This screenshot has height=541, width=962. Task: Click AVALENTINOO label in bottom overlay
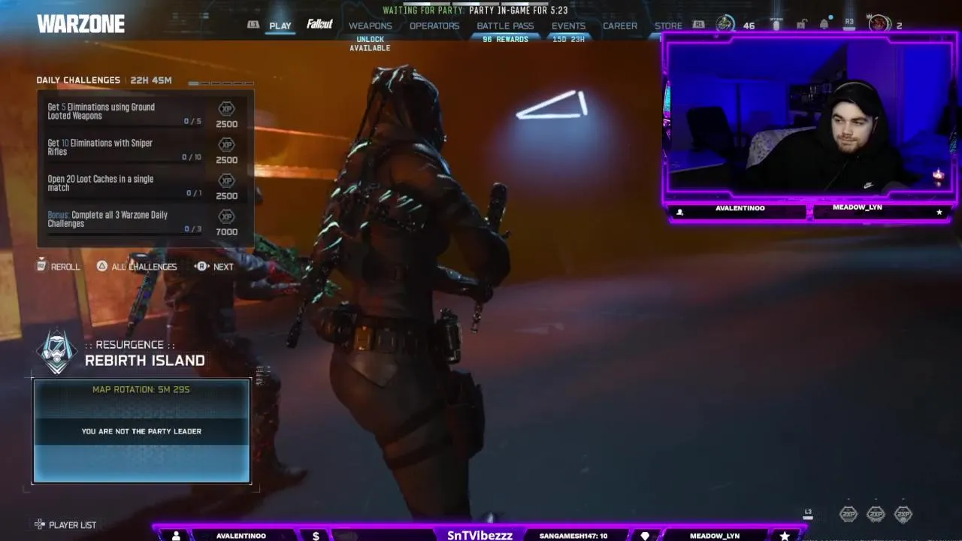click(240, 536)
